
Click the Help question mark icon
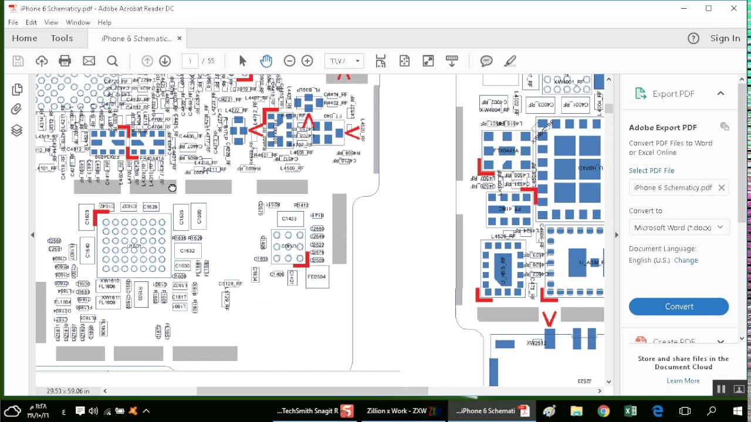point(694,39)
